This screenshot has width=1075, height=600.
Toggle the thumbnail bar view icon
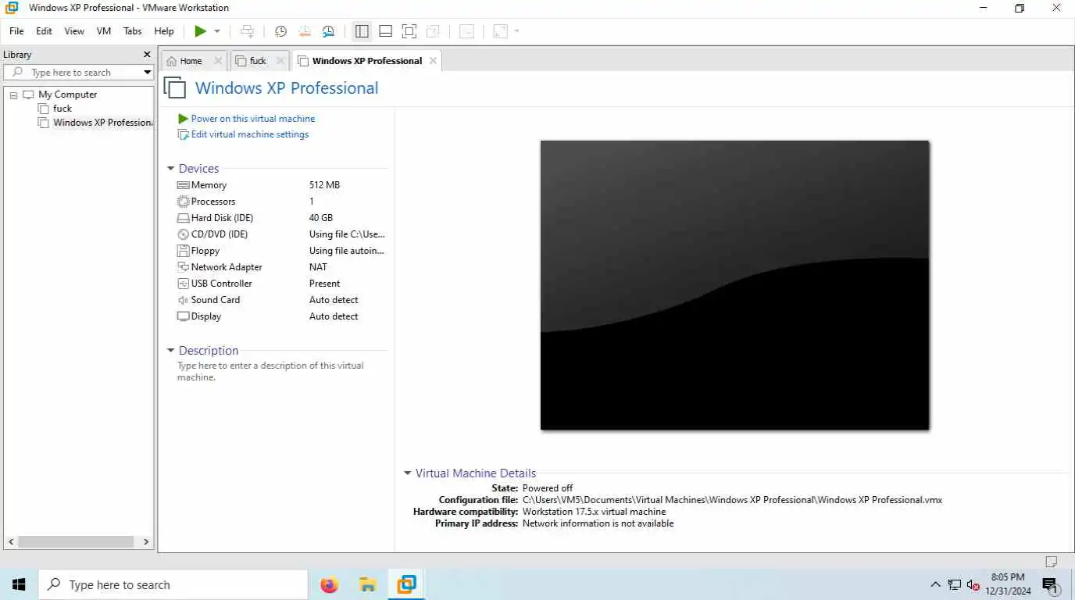[x=385, y=31]
